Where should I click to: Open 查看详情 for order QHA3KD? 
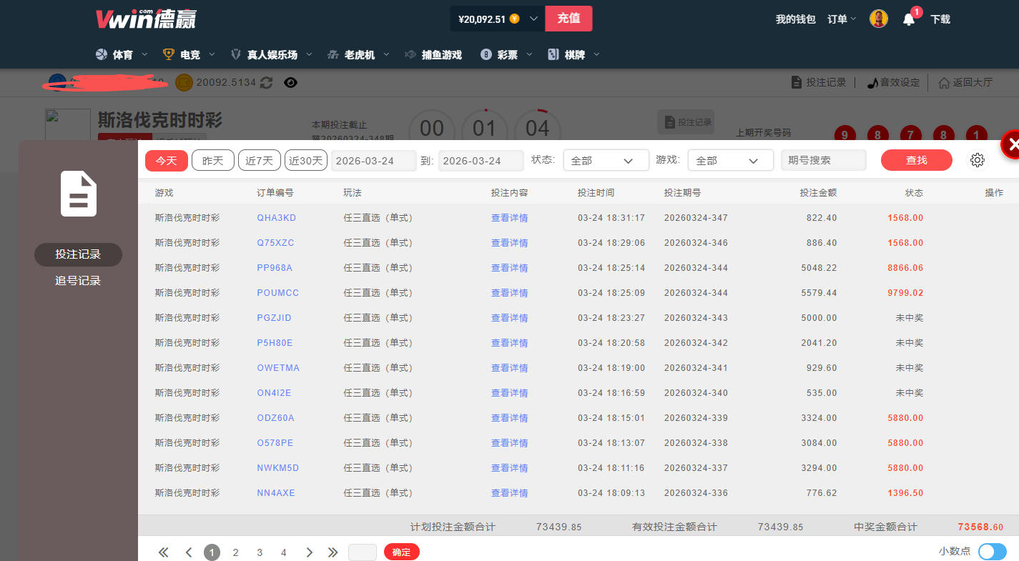point(509,218)
